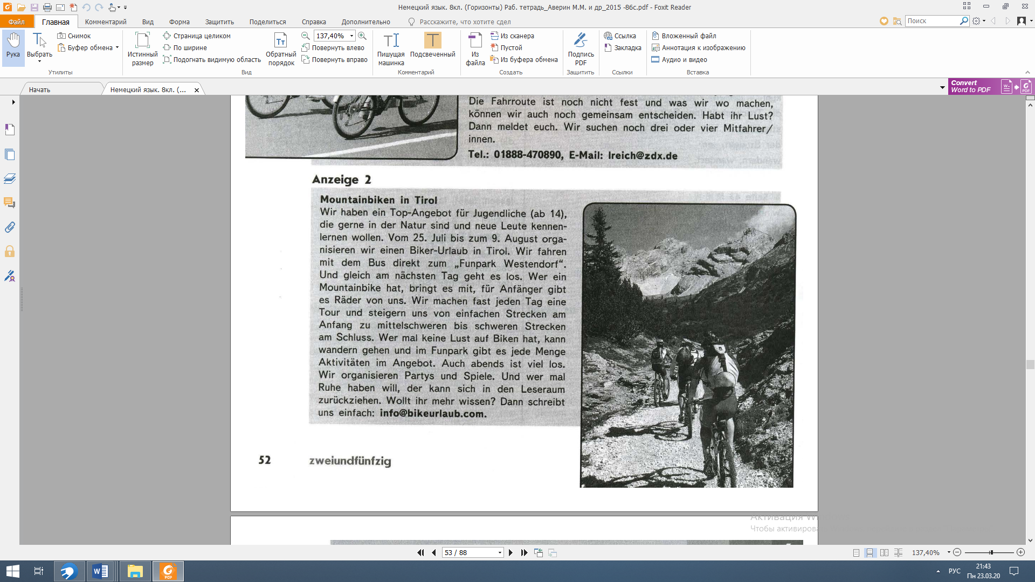
Task: Click Fit Visible area (Подогнать видимую область)
Action: 212,59
